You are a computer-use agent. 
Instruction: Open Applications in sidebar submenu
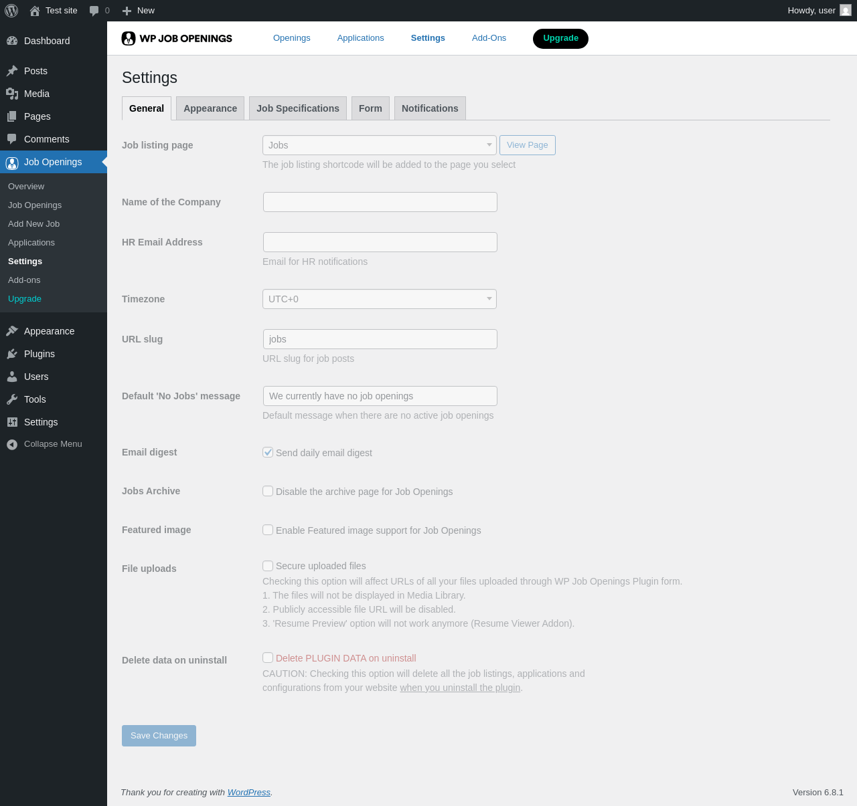click(x=31, y=243)
